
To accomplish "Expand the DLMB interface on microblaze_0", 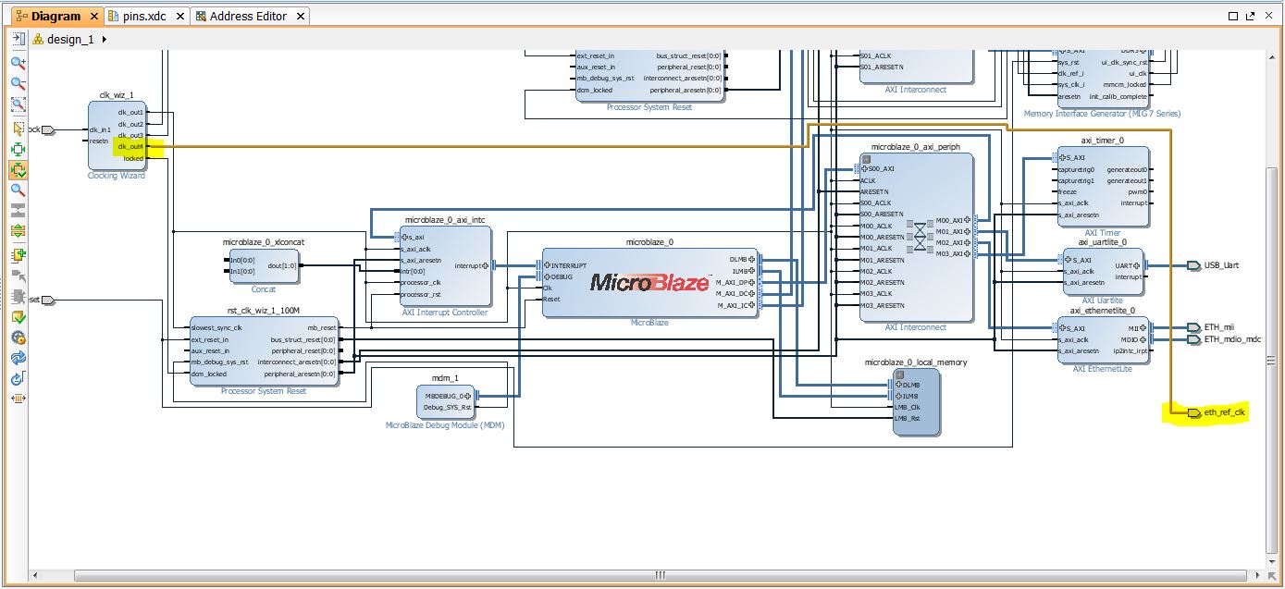I will coord(752,260).
